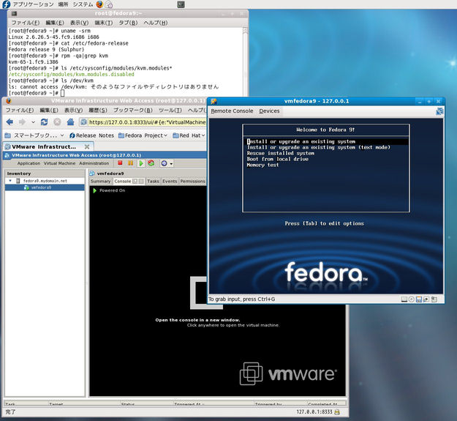This screenshot has height=421, width=457.
Task: Open 場所 places menu in top panel
Action: tap(63, 4)
